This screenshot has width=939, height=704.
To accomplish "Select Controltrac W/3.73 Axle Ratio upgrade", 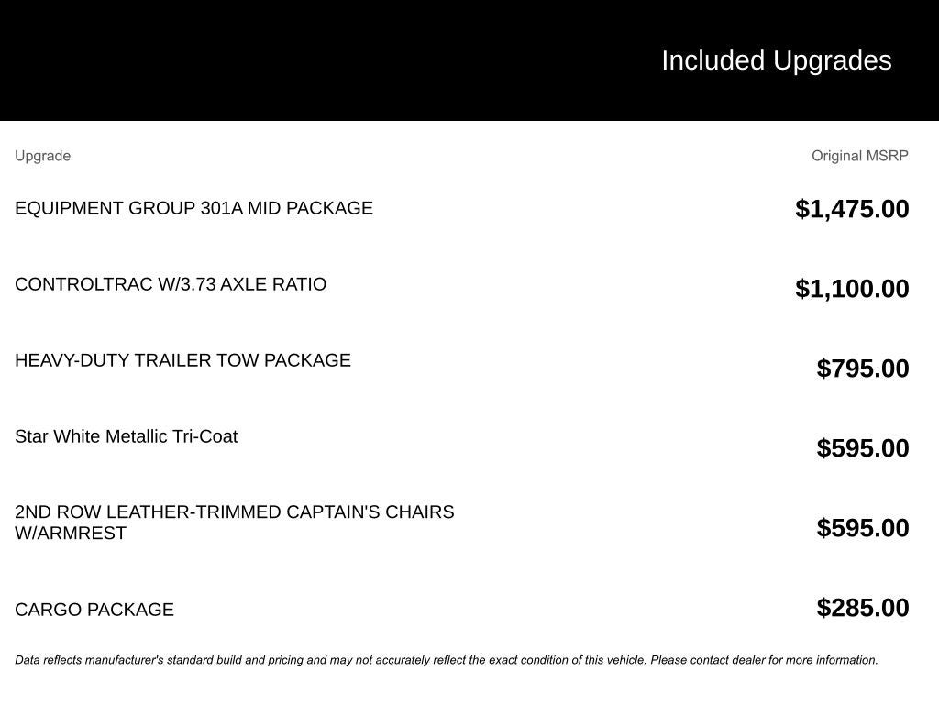I will [171, 284].
